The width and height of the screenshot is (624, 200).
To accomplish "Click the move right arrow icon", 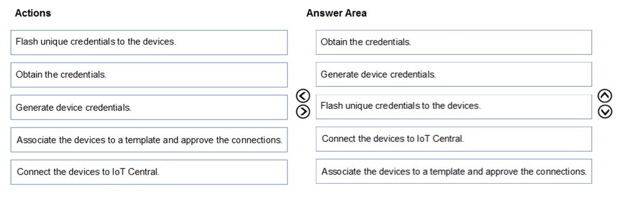I will [303, 112].
